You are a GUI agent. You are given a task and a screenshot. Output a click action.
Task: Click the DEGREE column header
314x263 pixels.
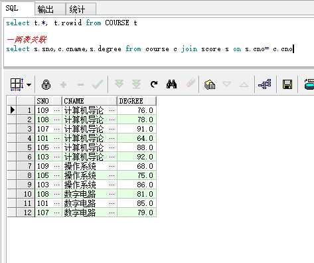pyautogui.click(x=137, y=101)
